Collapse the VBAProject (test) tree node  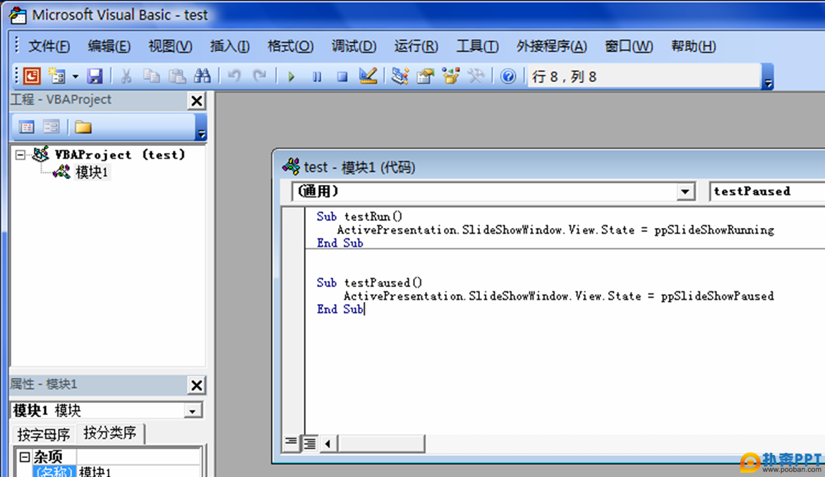tap(20, 155)
